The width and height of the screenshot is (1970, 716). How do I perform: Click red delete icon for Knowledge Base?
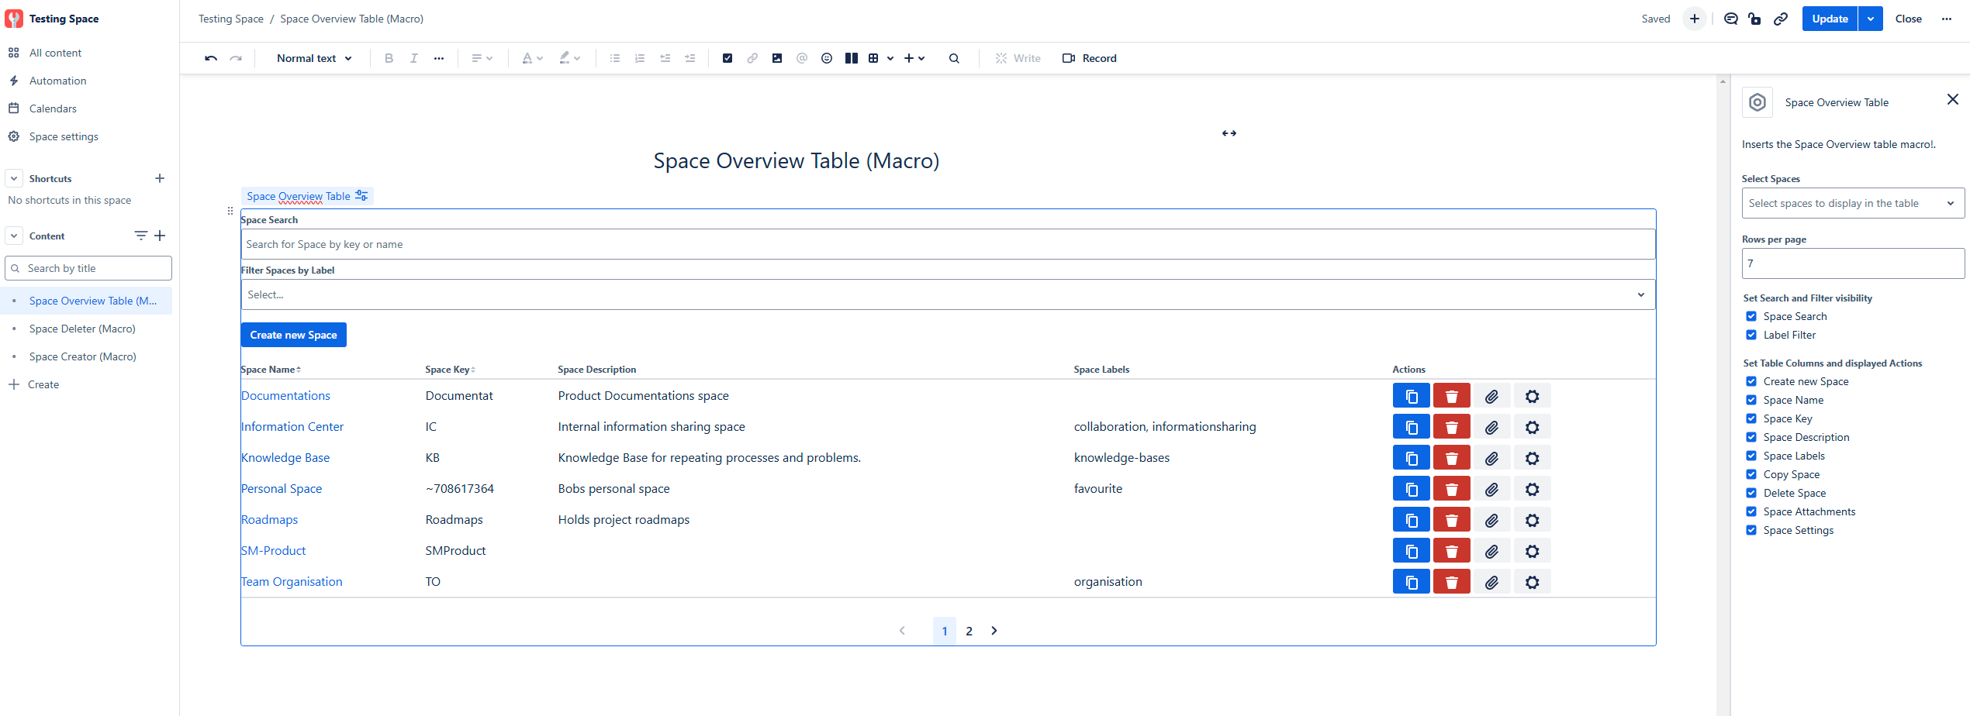coord(1451,458)
